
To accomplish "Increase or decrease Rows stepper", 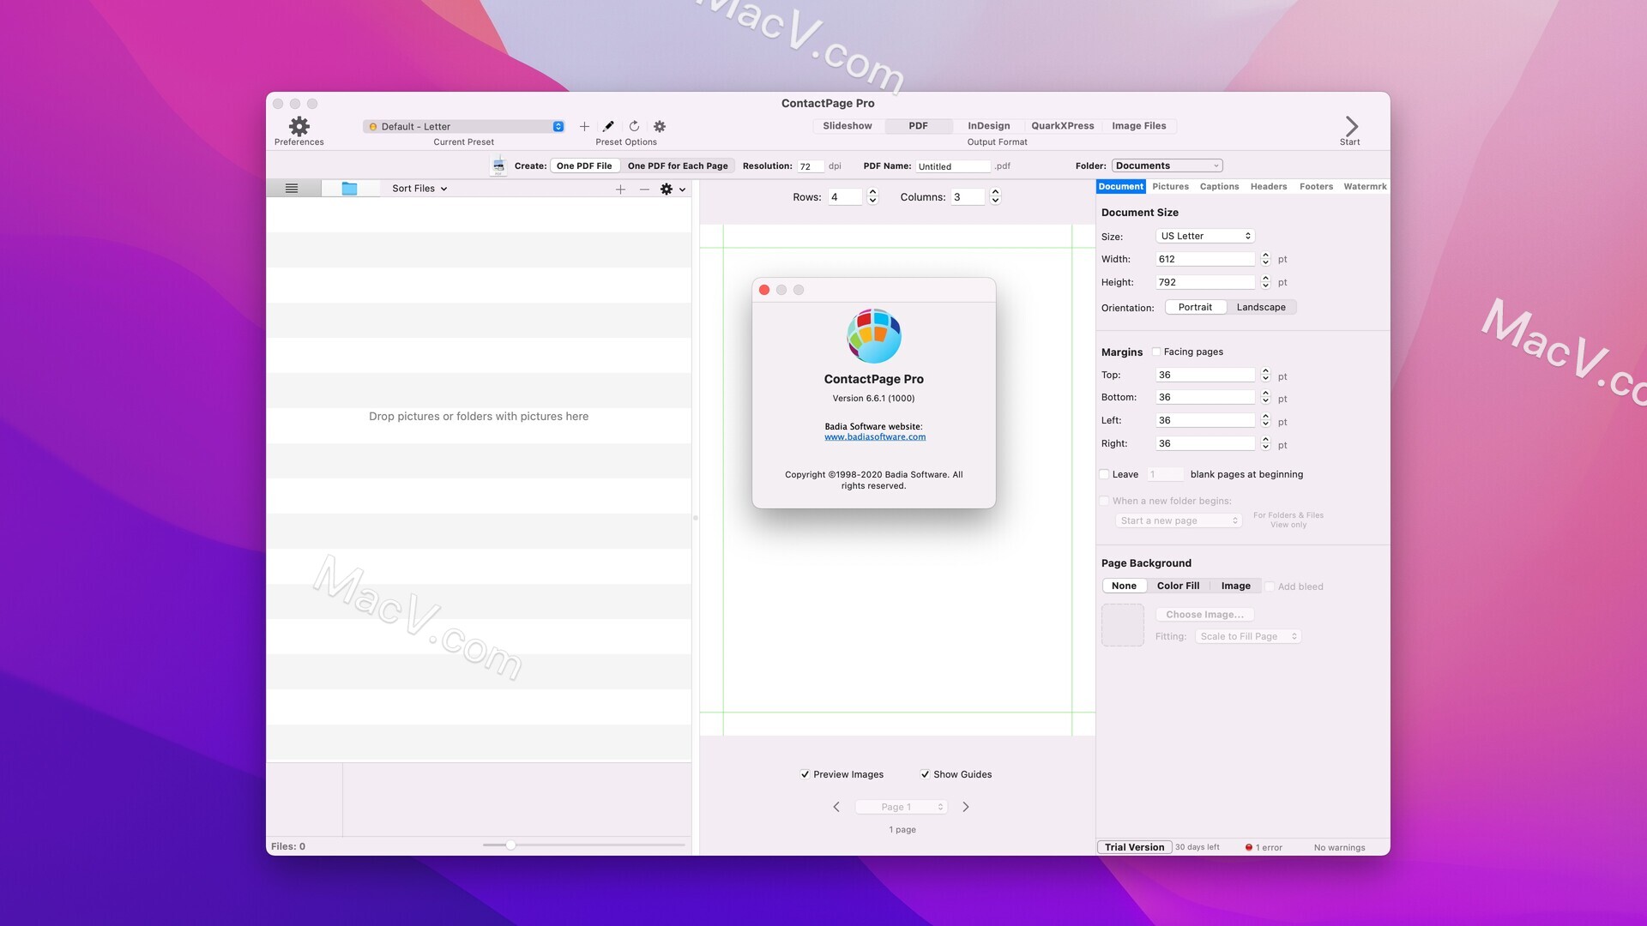I will [x=872, y=196].
